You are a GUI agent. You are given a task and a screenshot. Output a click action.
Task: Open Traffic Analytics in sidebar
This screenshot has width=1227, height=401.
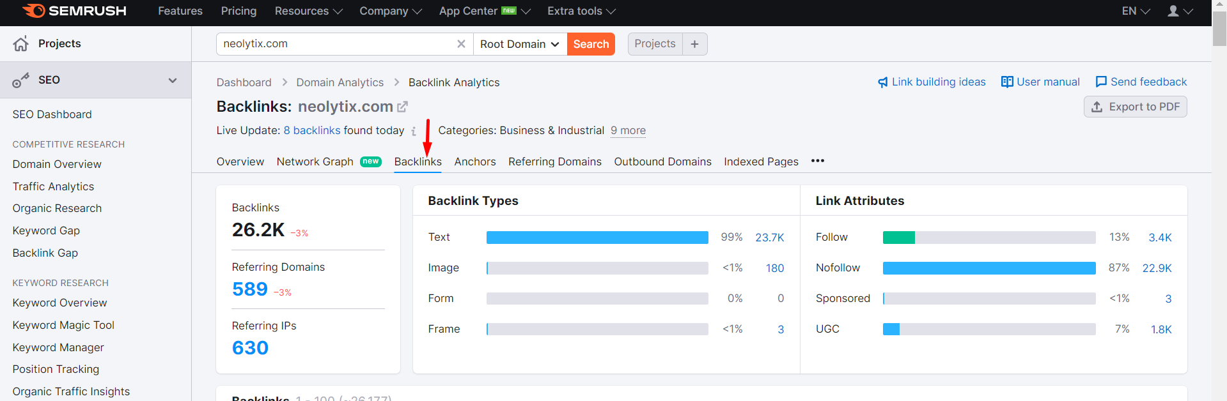click(x=54, y=186)
